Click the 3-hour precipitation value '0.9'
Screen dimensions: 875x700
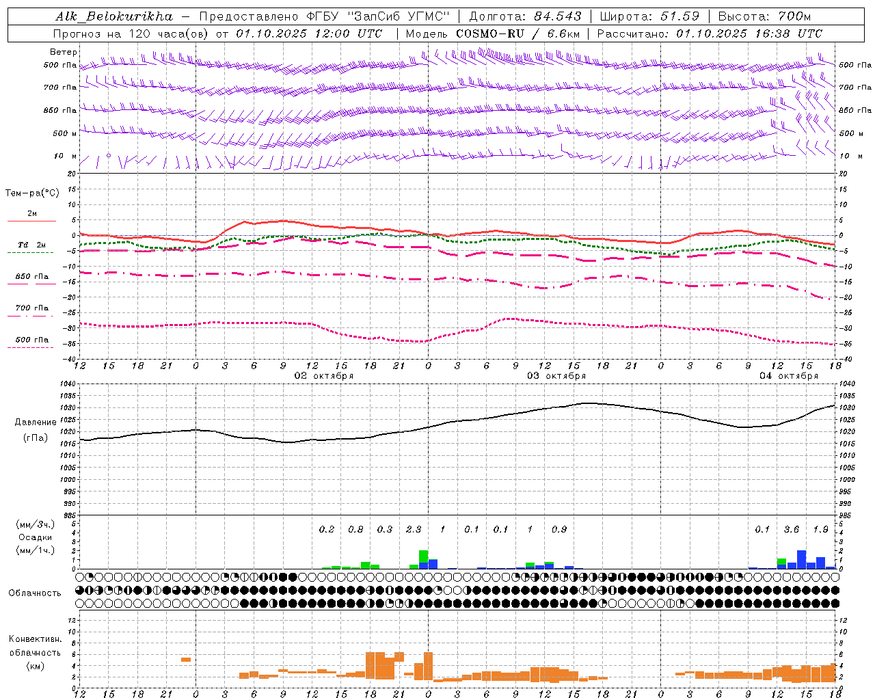pos(559,529)
